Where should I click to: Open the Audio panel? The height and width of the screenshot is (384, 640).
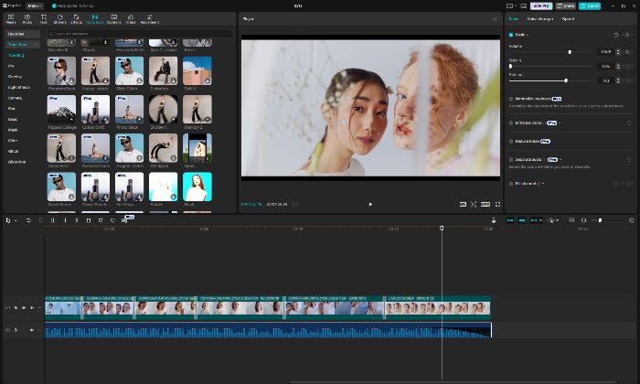point(27,19)
